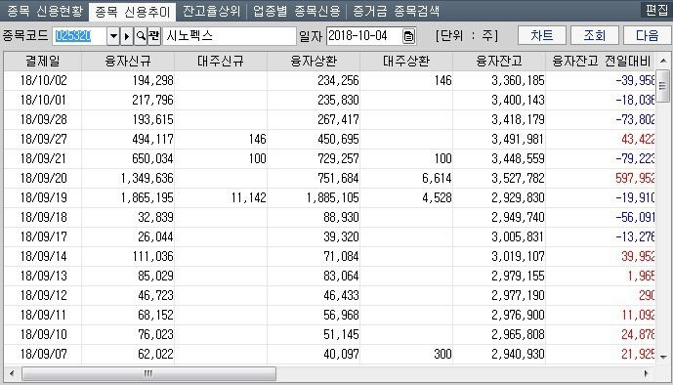673x385 pixels.
Task: Click the 1,865,195 융자신규 value
Action: click(x=147, y=197)
